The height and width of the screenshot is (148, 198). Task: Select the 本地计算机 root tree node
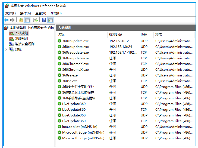tap(32, 28)
